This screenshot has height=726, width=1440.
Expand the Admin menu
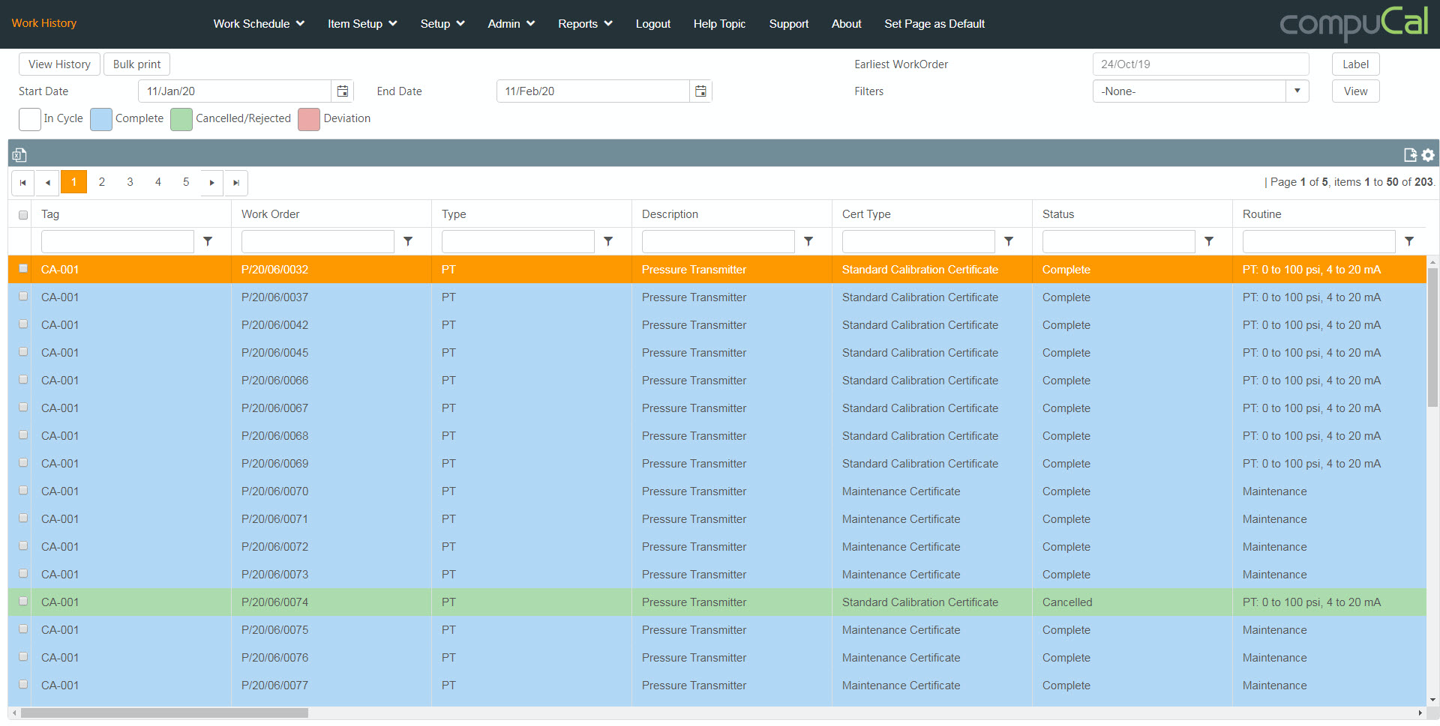(x=511, y=24)
